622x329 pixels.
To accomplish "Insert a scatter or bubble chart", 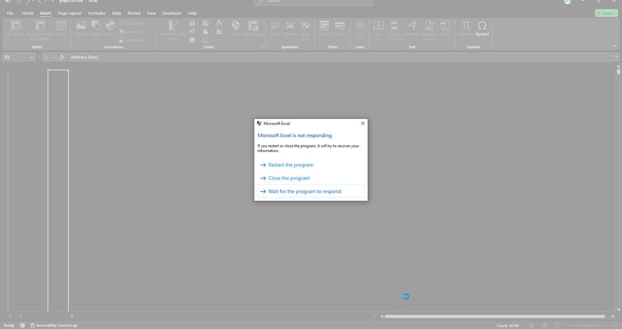I will (205, 40).
